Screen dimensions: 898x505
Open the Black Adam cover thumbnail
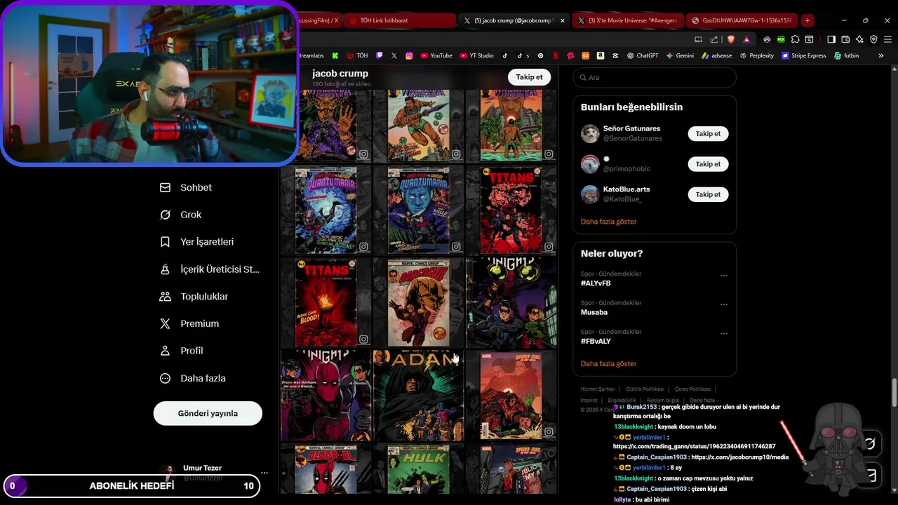419,396
